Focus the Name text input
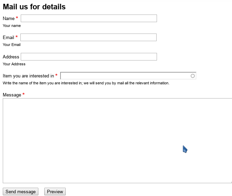The width and height of the screenshot is (232, 196). 89,18
